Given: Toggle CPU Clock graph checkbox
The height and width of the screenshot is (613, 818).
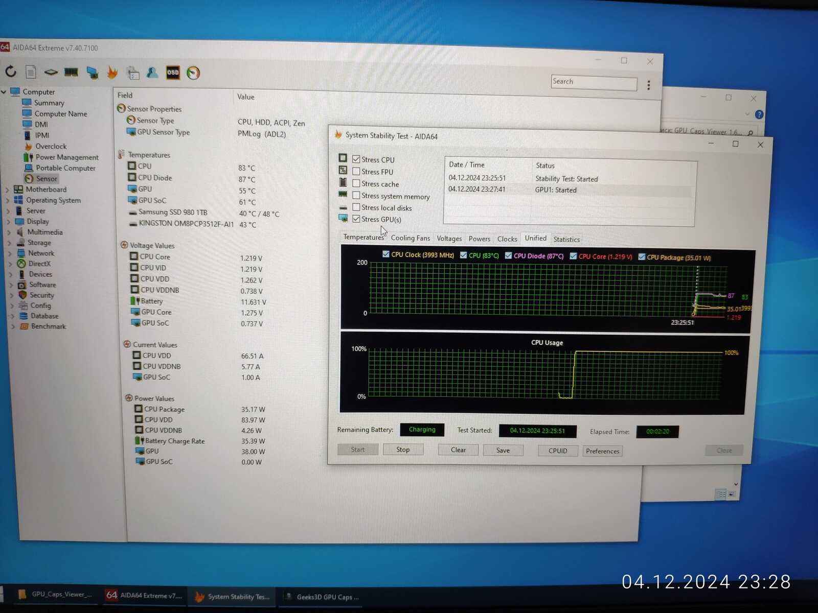Looking at the screenshot, I should coord(386,254).
